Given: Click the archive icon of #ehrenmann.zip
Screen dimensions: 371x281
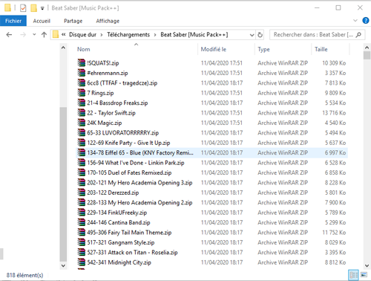Looking at the screenshot, I should pyautogui.click(x=82, y=73).
